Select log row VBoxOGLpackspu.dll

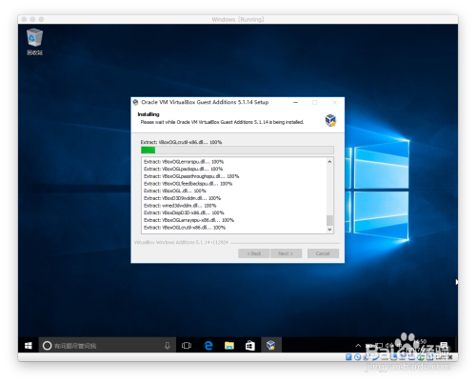tap(183, 169)
